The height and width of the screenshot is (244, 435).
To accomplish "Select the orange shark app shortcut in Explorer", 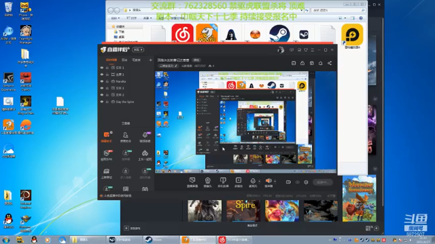I will pyautogui.click(x=207, y=33).
